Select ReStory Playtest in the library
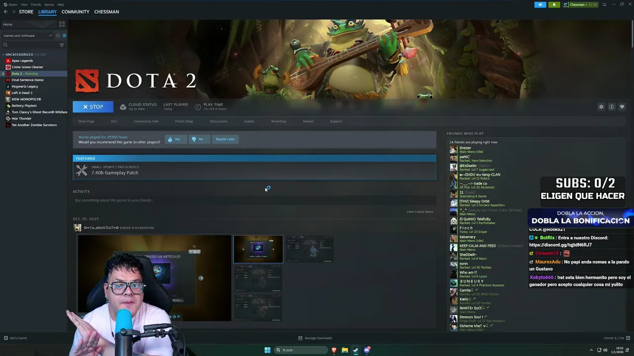This screenshot has height=356, width=634. coord(34,106)
